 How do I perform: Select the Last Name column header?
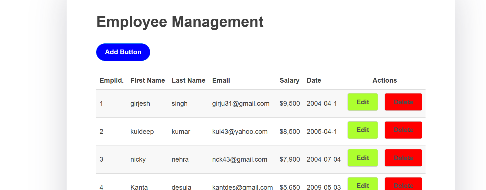188,80
